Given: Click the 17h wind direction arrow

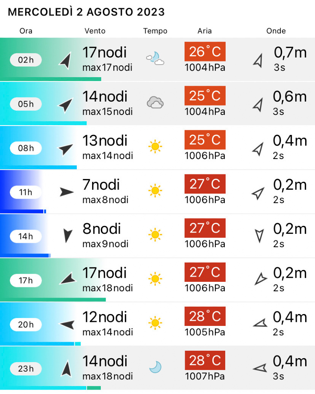Looking at the screenshot, I should tap(68, 279).
